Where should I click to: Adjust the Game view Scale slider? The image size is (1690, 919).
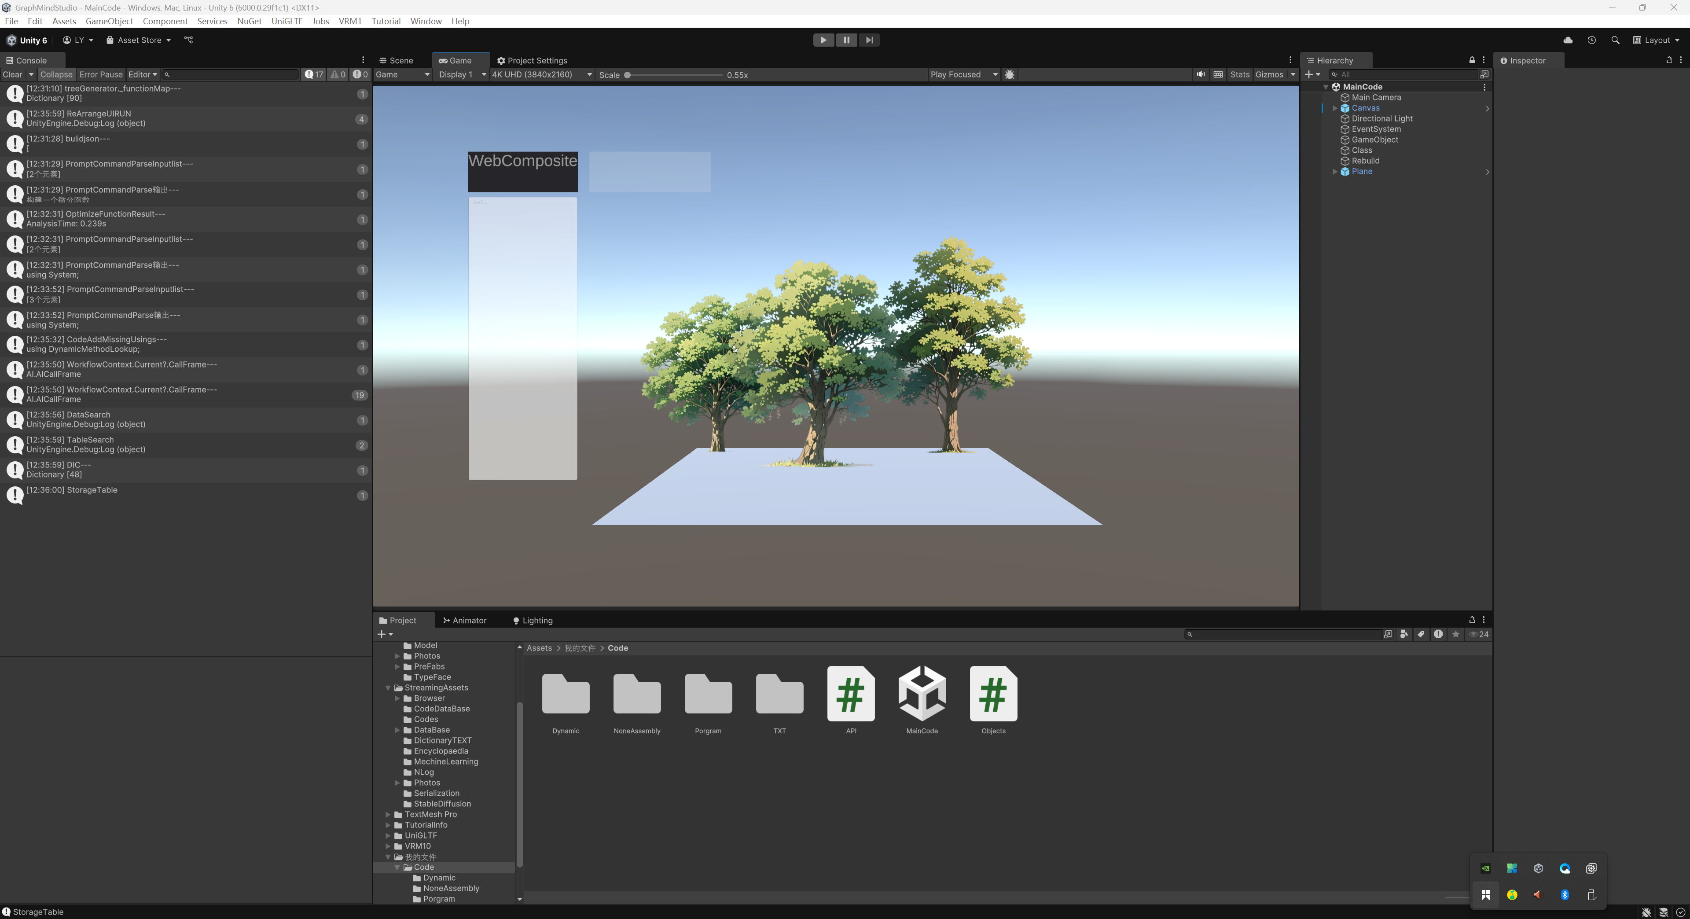[628, 75]
